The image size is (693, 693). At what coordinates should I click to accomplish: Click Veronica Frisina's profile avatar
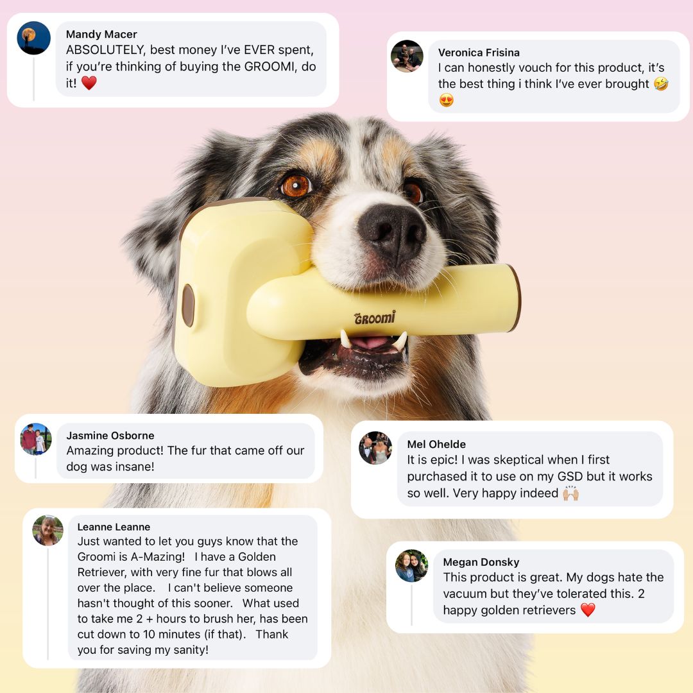[407, 56]
